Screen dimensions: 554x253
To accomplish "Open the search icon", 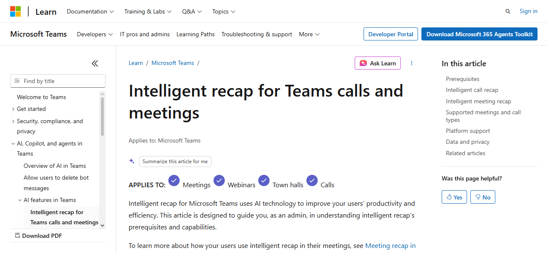I will (x=508, y=11).
